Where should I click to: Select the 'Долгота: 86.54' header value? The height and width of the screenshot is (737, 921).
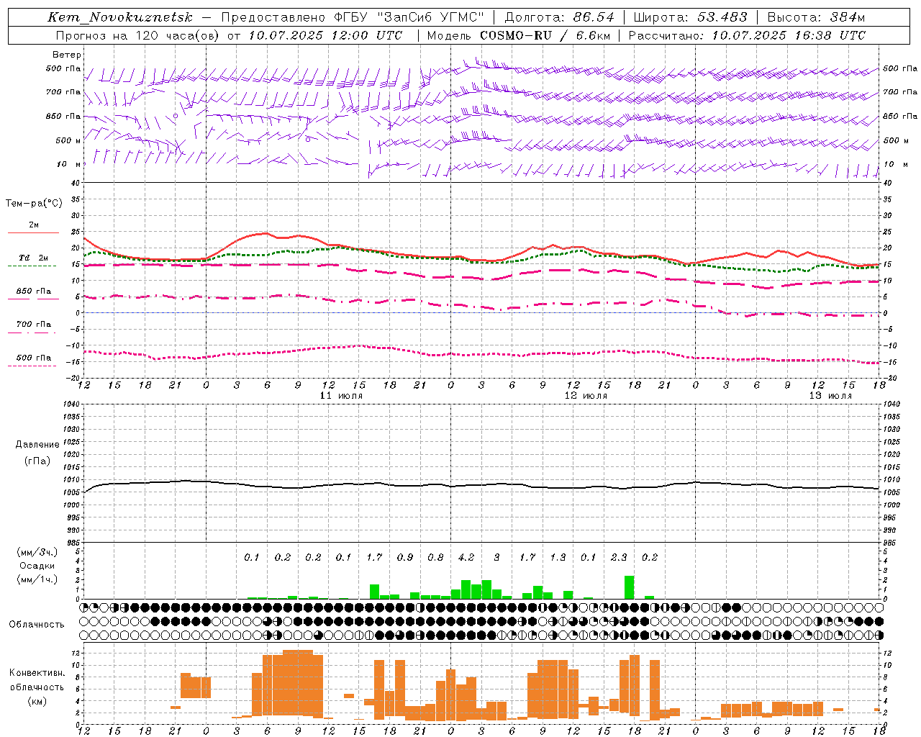coord(560,17)
